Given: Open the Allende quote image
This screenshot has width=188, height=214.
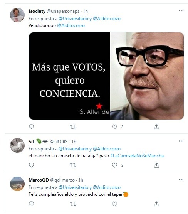Looking at the screenshot, I should 106,76.
